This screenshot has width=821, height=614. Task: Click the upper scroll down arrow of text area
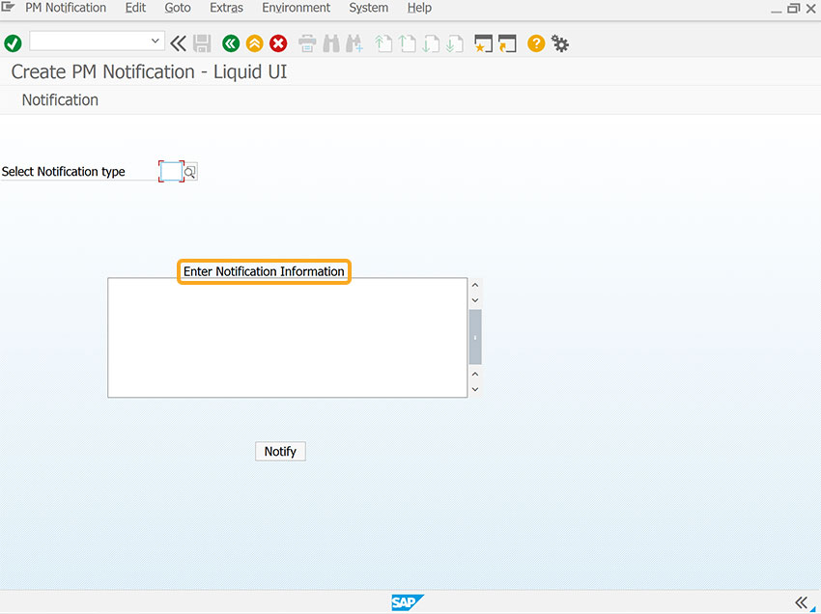(475, 300)
